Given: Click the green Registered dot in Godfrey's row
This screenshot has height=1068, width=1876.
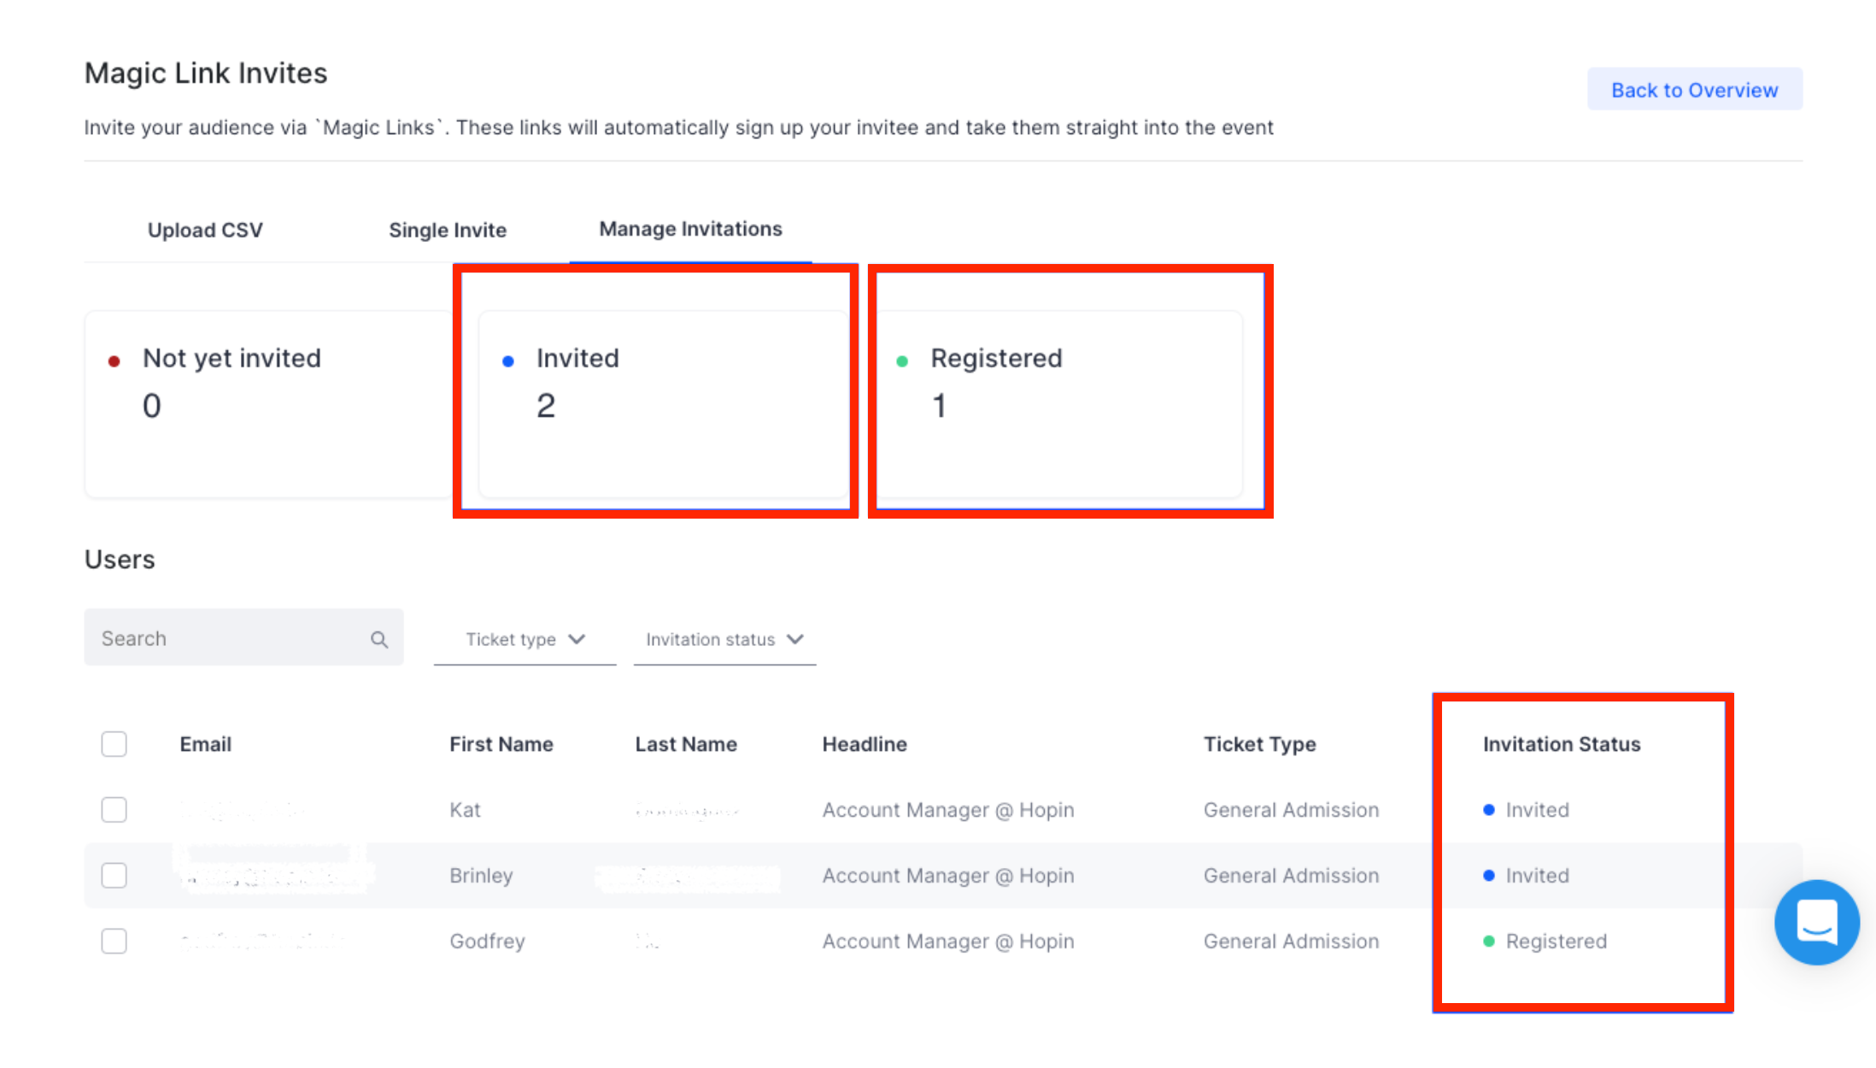Looking at the screenshot, I should (1488, 942).
